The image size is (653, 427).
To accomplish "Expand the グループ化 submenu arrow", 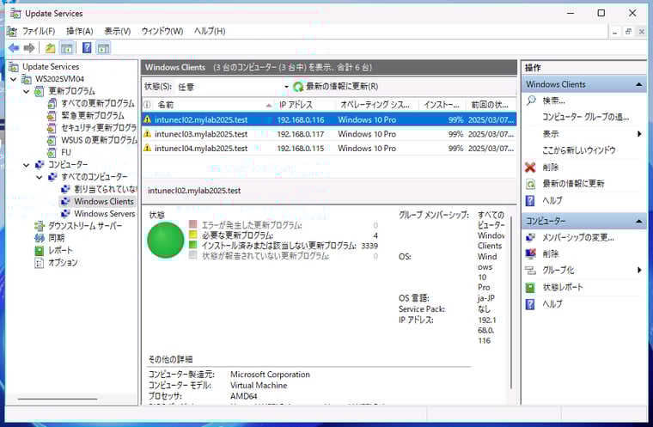I will coord(639,271).
